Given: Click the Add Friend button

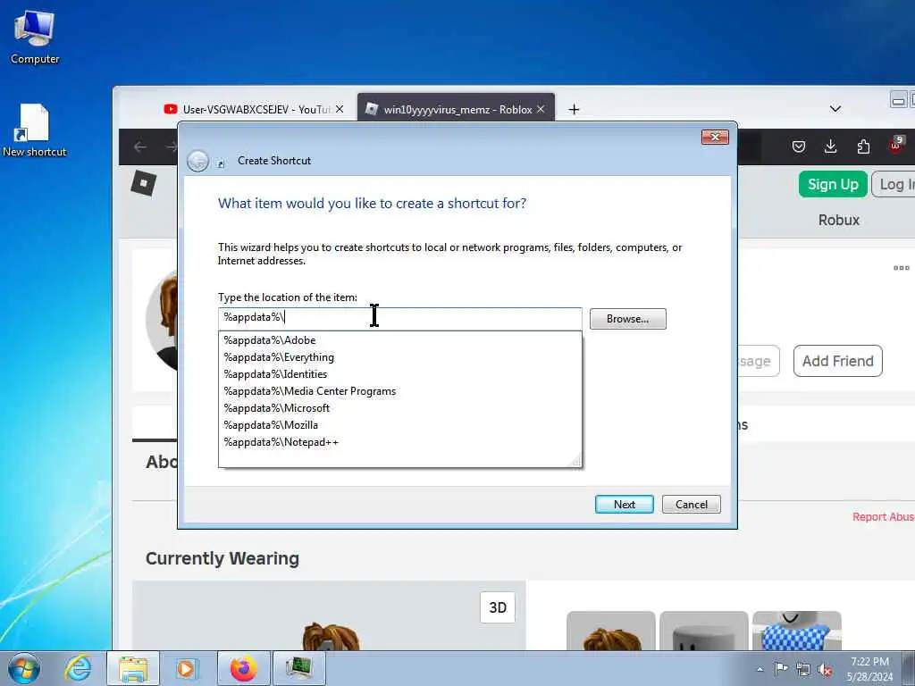Looking at the screenshot, I should 837,361.
